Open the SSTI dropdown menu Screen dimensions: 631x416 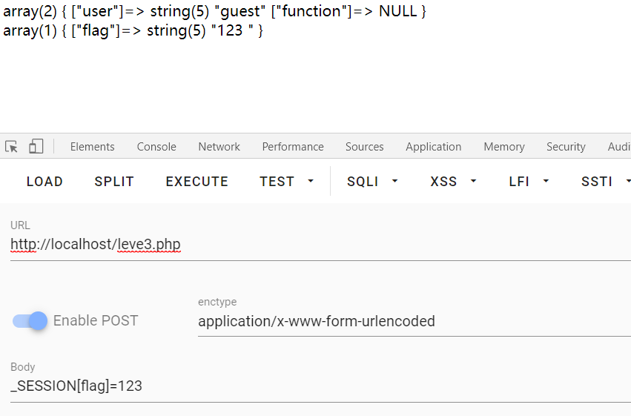click(x=605, y=182)
